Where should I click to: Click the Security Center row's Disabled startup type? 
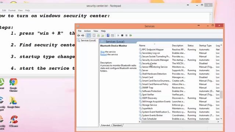click(203, 63)
